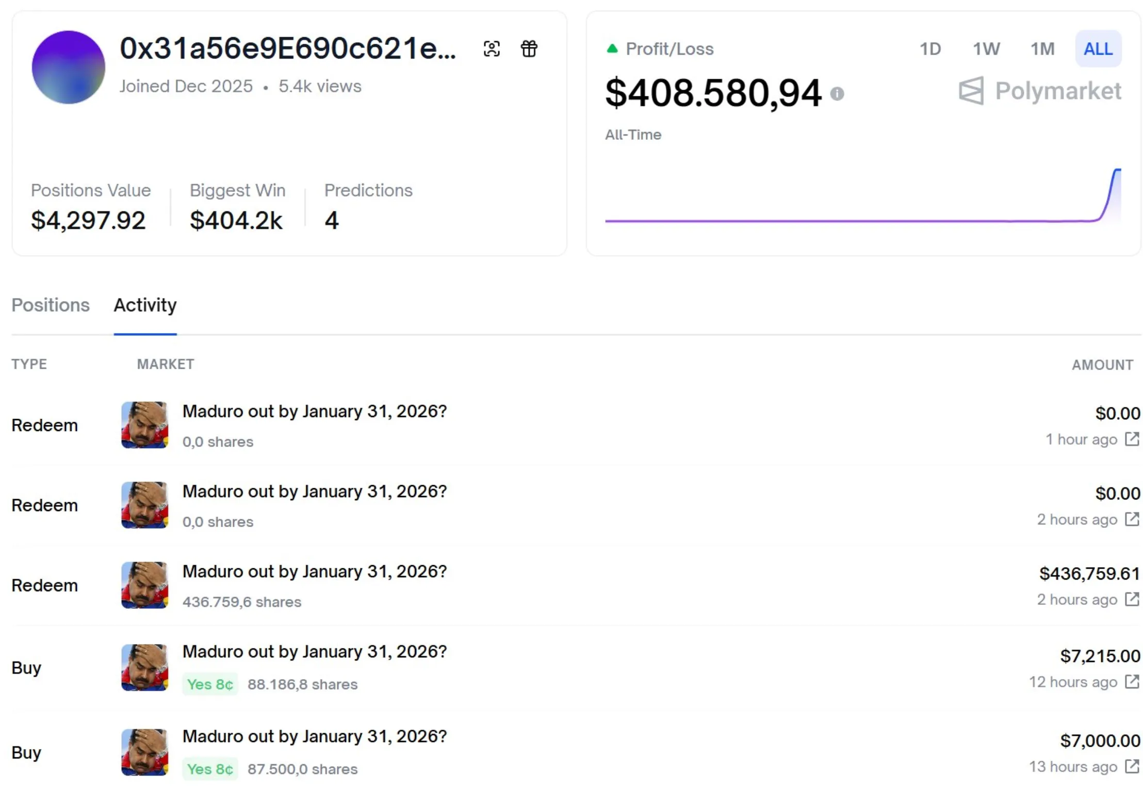Click the wallet address title
This screenshot has width=1143, height=792.
coord(287,49)
